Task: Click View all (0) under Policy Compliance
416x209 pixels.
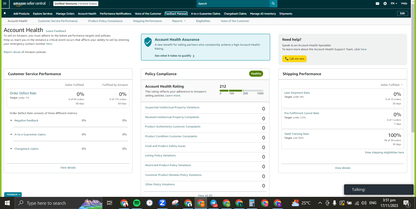Action: [x=205, y=196]
